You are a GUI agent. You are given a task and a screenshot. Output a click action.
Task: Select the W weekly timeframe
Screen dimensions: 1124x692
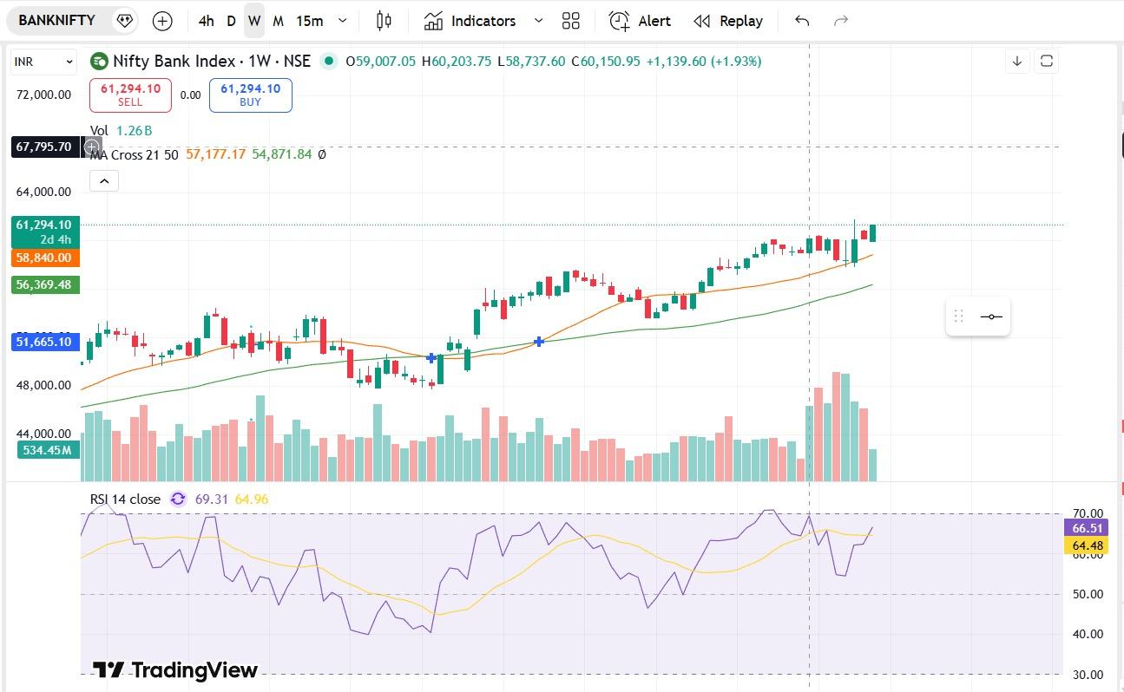pos(254,21)
